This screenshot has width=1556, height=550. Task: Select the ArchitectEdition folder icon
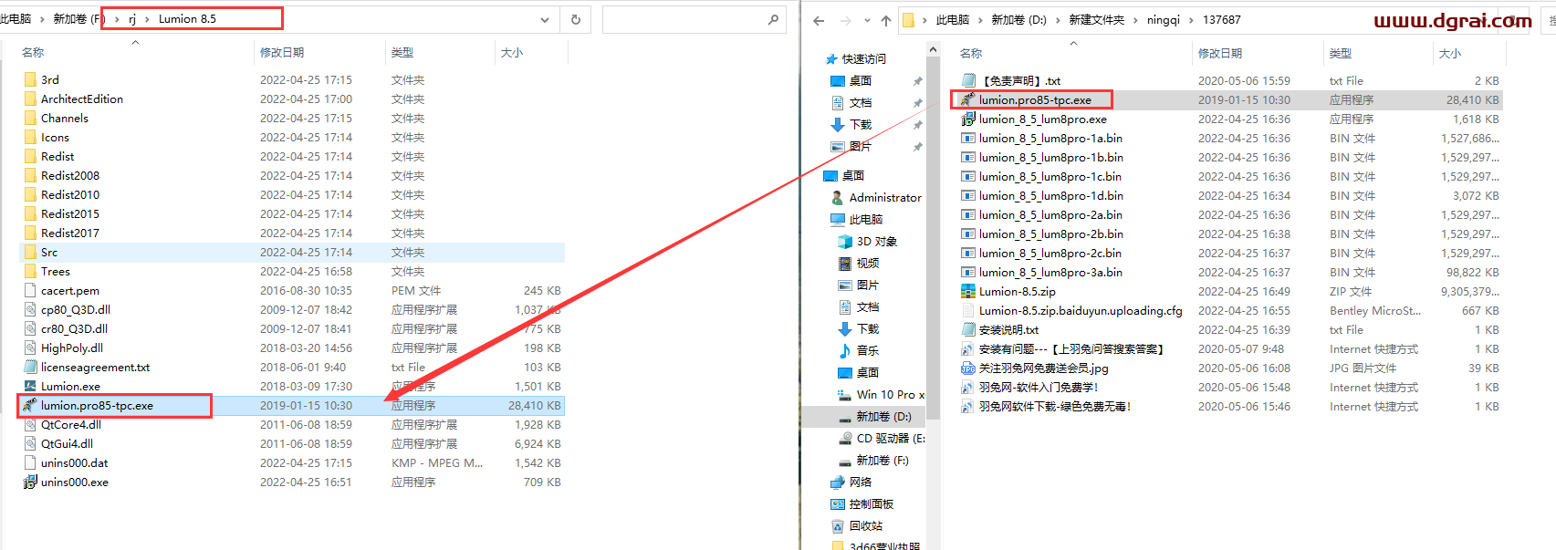tap(30, 99)
